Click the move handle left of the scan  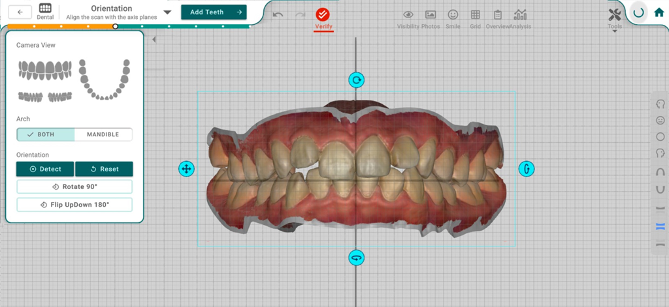click(x=186, y=169)
